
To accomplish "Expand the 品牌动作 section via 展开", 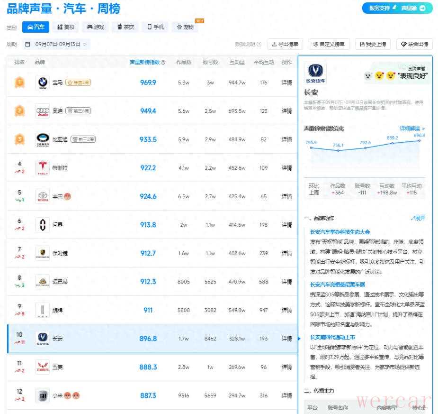I will [x=418, y=218].
